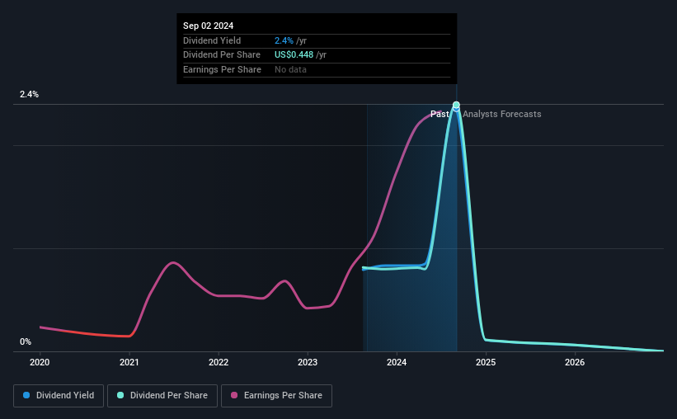Click the 2024 x-axis label
677x419 pixels.
[x=397, y=362]
